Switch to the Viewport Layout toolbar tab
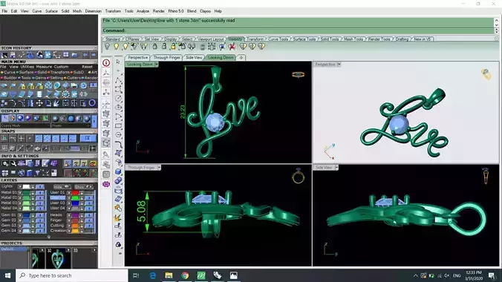The height and width of the screenshot is (282, 502). pos(210,39)
